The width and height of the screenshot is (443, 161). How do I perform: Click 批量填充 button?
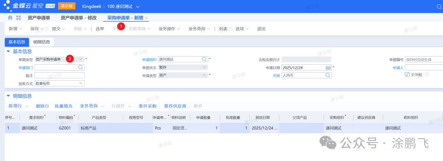tap(64, 106)
